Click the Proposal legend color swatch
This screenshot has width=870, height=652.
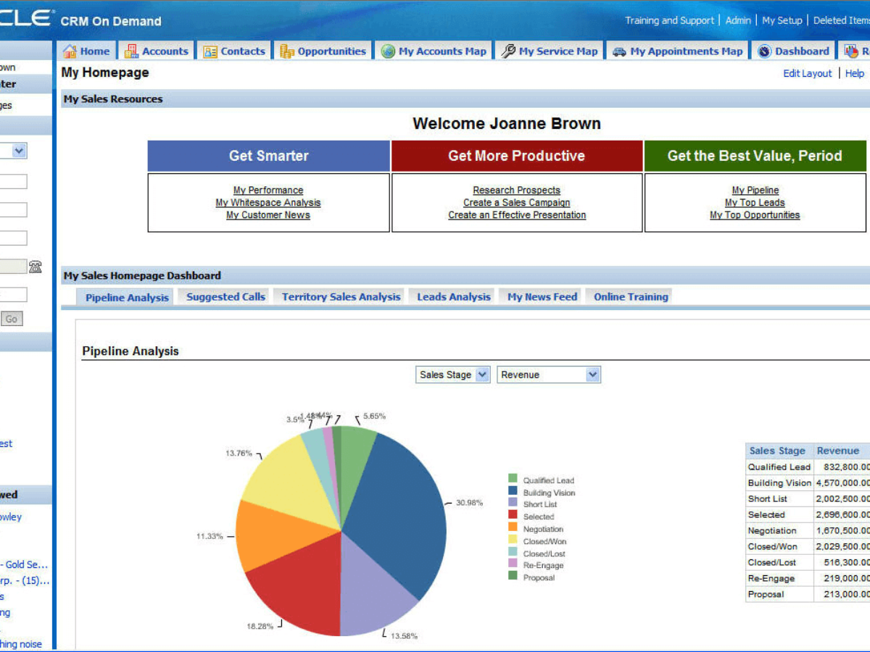pyautogui.click(x=513, y=576)
